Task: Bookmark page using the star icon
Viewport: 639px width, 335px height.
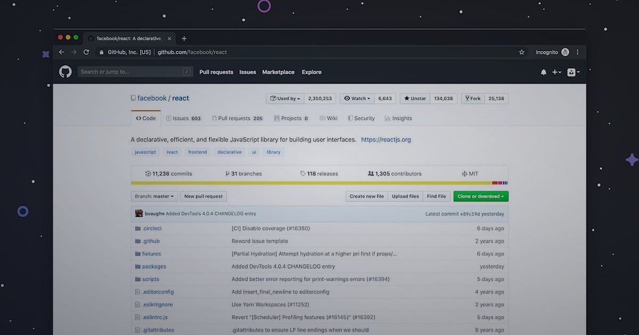Action: tap(522, 52)
